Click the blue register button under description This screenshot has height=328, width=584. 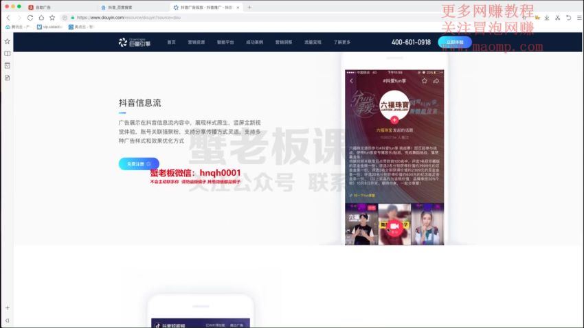point(139,163)
